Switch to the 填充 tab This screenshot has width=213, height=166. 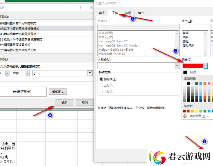coord(141,13)
